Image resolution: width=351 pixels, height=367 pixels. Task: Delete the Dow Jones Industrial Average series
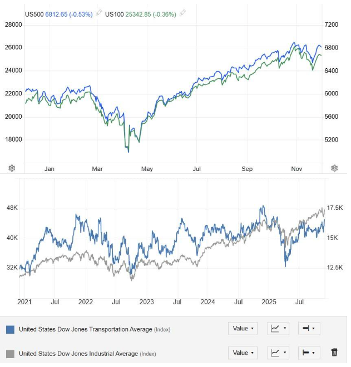pyautogui.click(x=334, y=353)
